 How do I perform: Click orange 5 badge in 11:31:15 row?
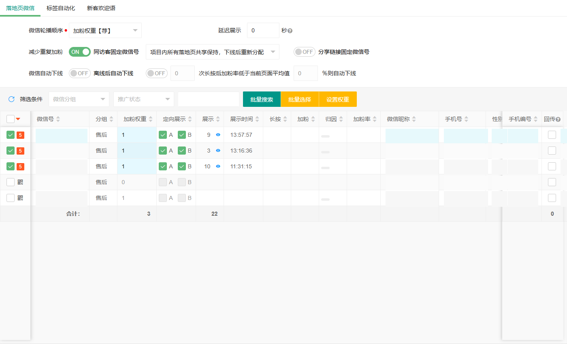(x=20, y=166)
